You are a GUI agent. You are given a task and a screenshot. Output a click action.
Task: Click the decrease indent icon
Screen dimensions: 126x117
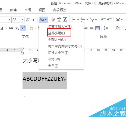(x=103, y=20)
